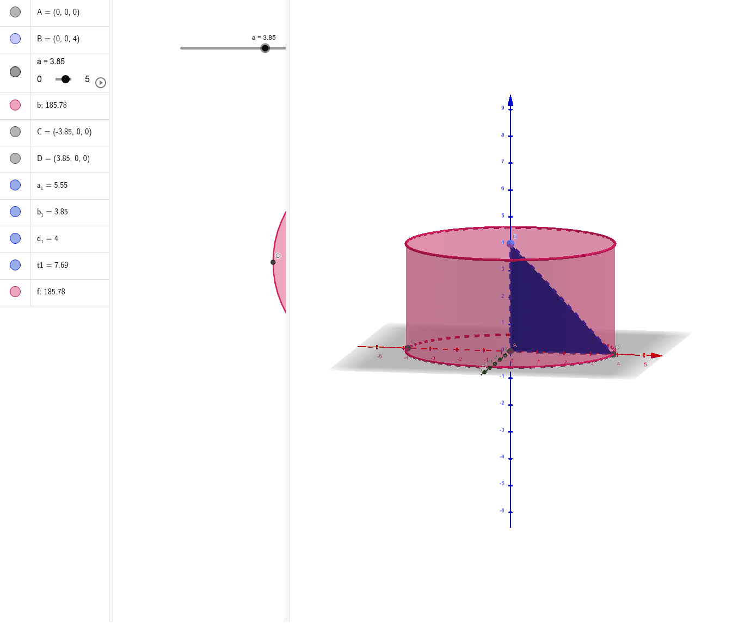Toggle visibility of value t1 = 7.69

pos(15,265)
